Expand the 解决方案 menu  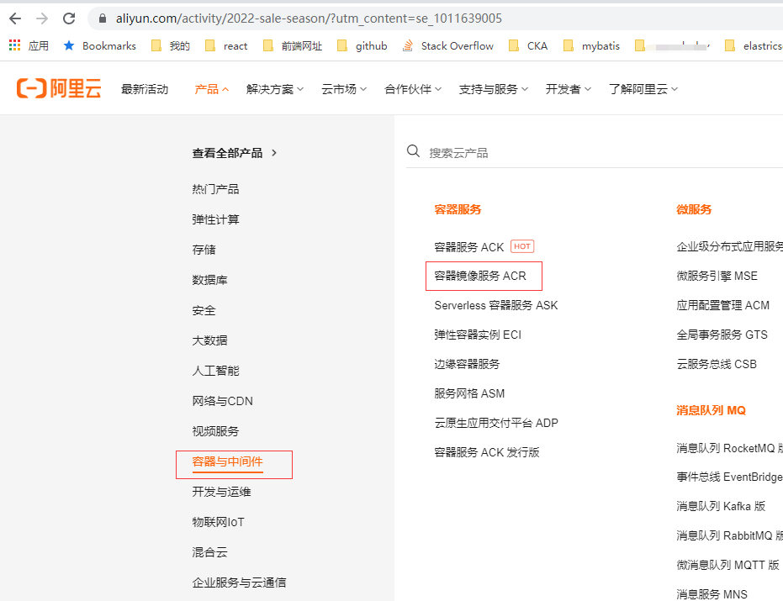[275, 89]
